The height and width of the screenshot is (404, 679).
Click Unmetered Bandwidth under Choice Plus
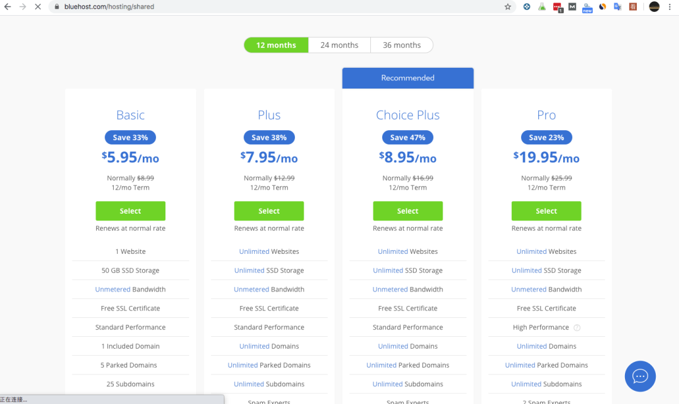coord(408,290)
